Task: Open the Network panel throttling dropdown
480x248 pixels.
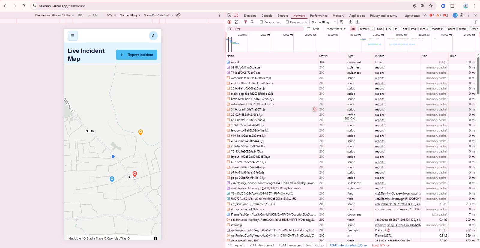Action: [323, 22]
